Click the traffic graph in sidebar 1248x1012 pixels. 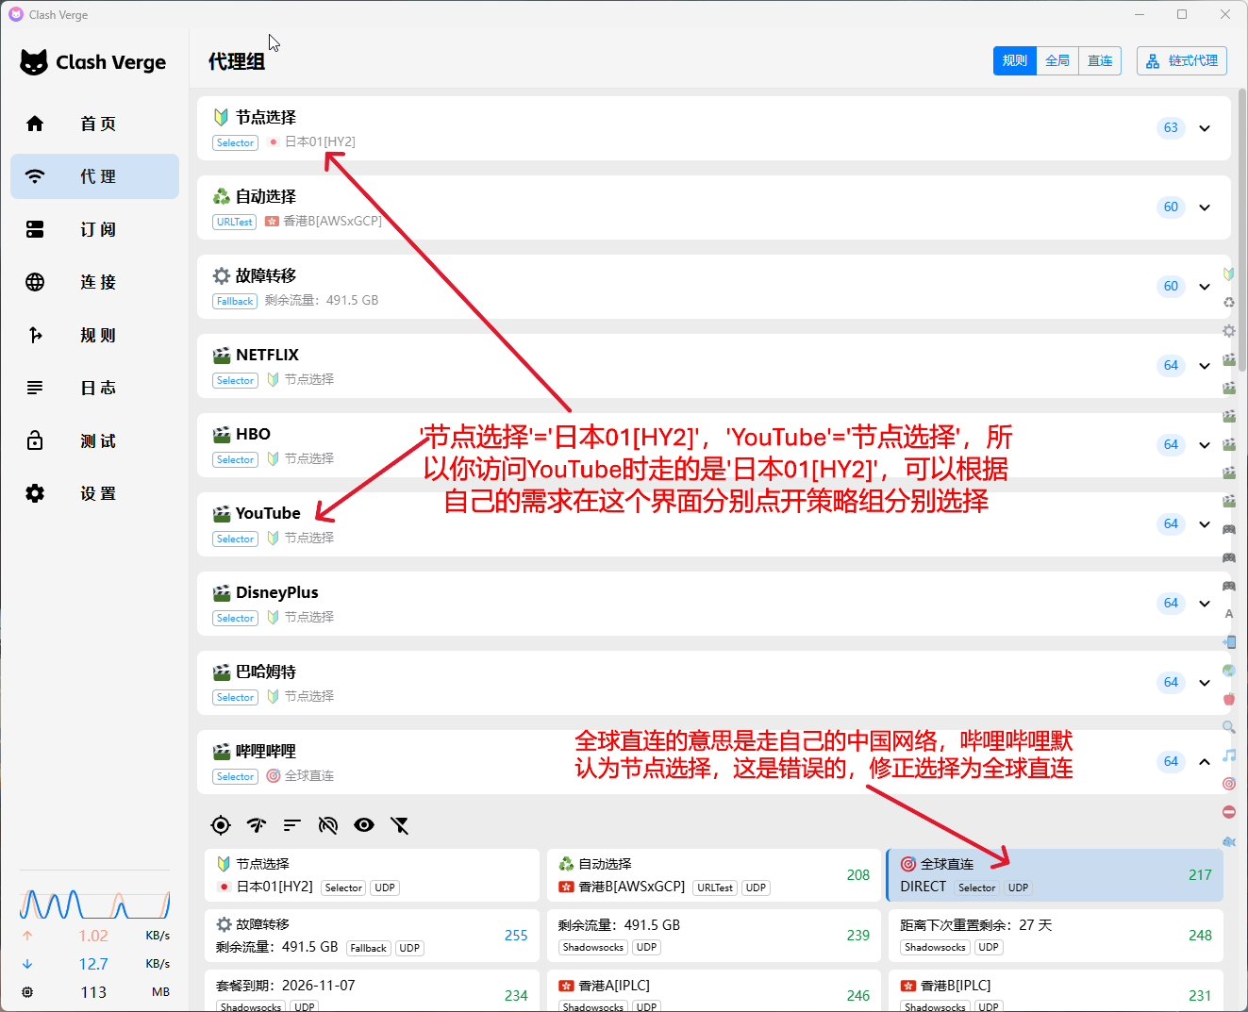pyautogui.click(x=94, y=904)
